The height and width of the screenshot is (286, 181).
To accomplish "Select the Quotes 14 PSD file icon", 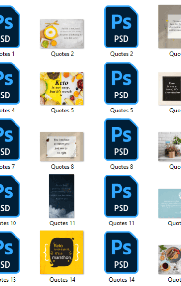I will (121, 253).
